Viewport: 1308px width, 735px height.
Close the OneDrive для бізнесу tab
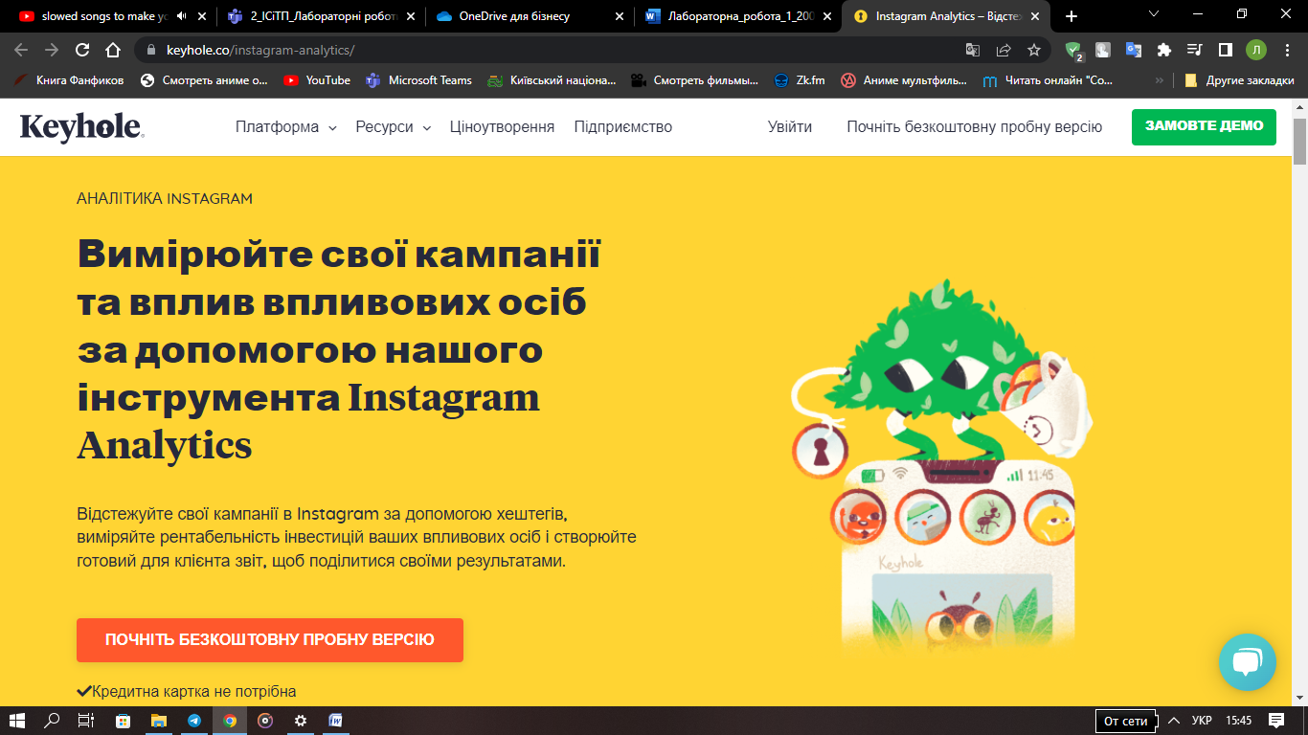point(619,16)
